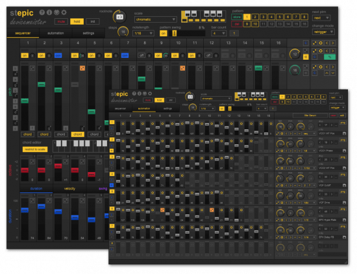Switch to sequencer tab in back window

[23, 33]
